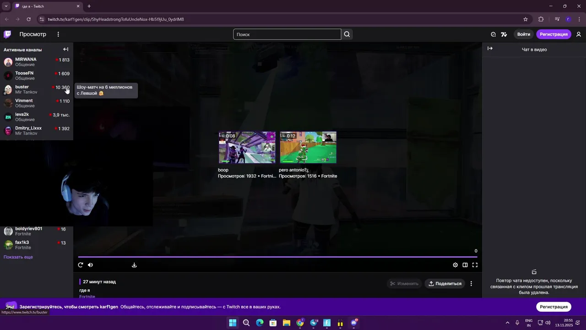
Task: Show hidden system tray icons
Action: click(x=507, y=323)
